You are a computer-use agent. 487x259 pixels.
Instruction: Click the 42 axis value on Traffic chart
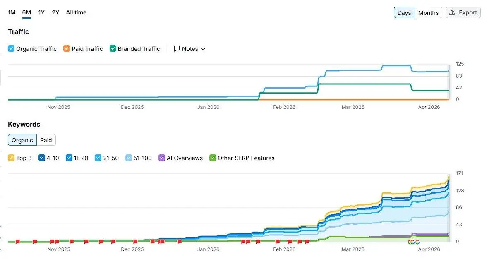[459, 88]
